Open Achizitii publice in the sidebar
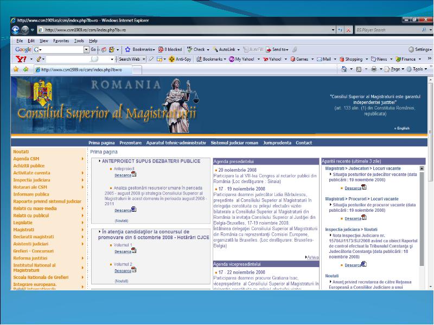Viewport: 434px width, 325px height. (29, 166)
